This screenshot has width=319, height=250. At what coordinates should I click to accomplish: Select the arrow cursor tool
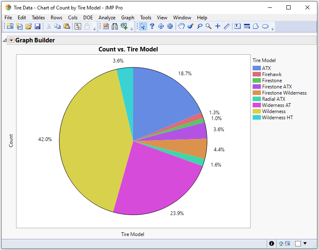coord(143,26)
